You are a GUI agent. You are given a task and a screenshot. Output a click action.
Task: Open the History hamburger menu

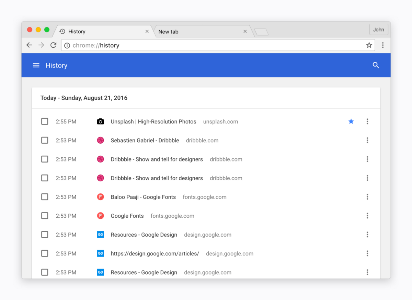click(x=36, y=65)
